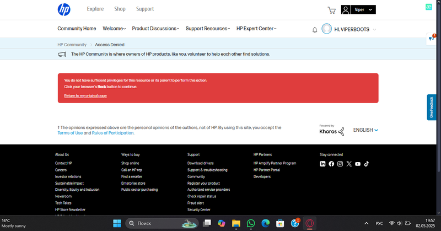Open HP's Facebook page icon

point(331,164)
